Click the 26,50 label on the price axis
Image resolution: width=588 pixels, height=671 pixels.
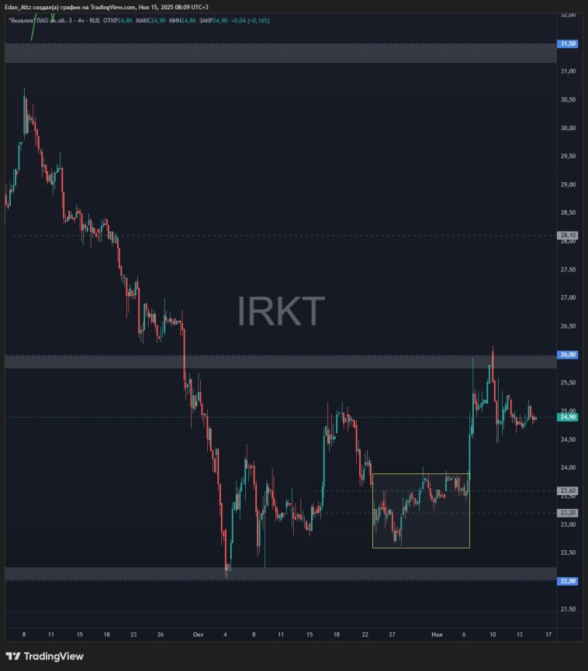568,325
